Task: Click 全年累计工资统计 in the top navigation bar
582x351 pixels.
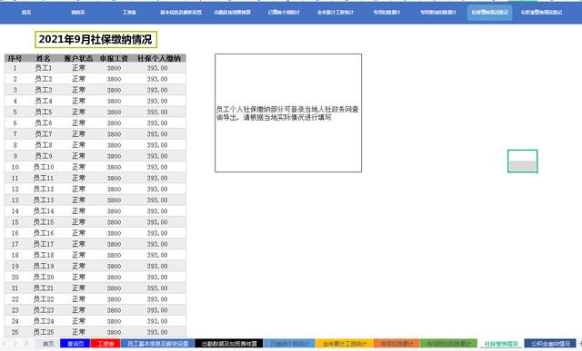Action: [x=336, y=12]
